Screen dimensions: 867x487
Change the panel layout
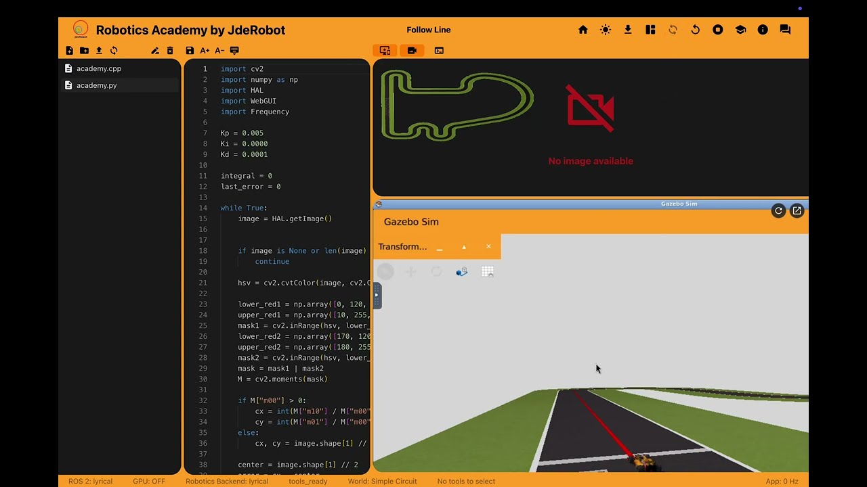coord(650,30)
